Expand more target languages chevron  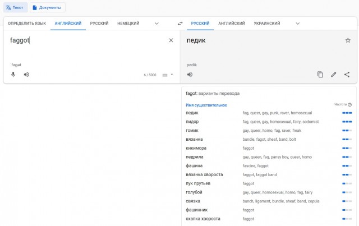pos(298,24)
